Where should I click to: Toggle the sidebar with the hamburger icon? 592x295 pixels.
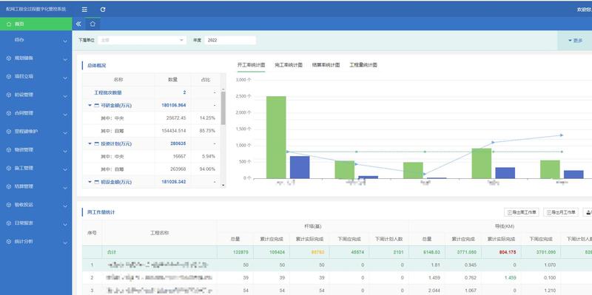point(84,10)
